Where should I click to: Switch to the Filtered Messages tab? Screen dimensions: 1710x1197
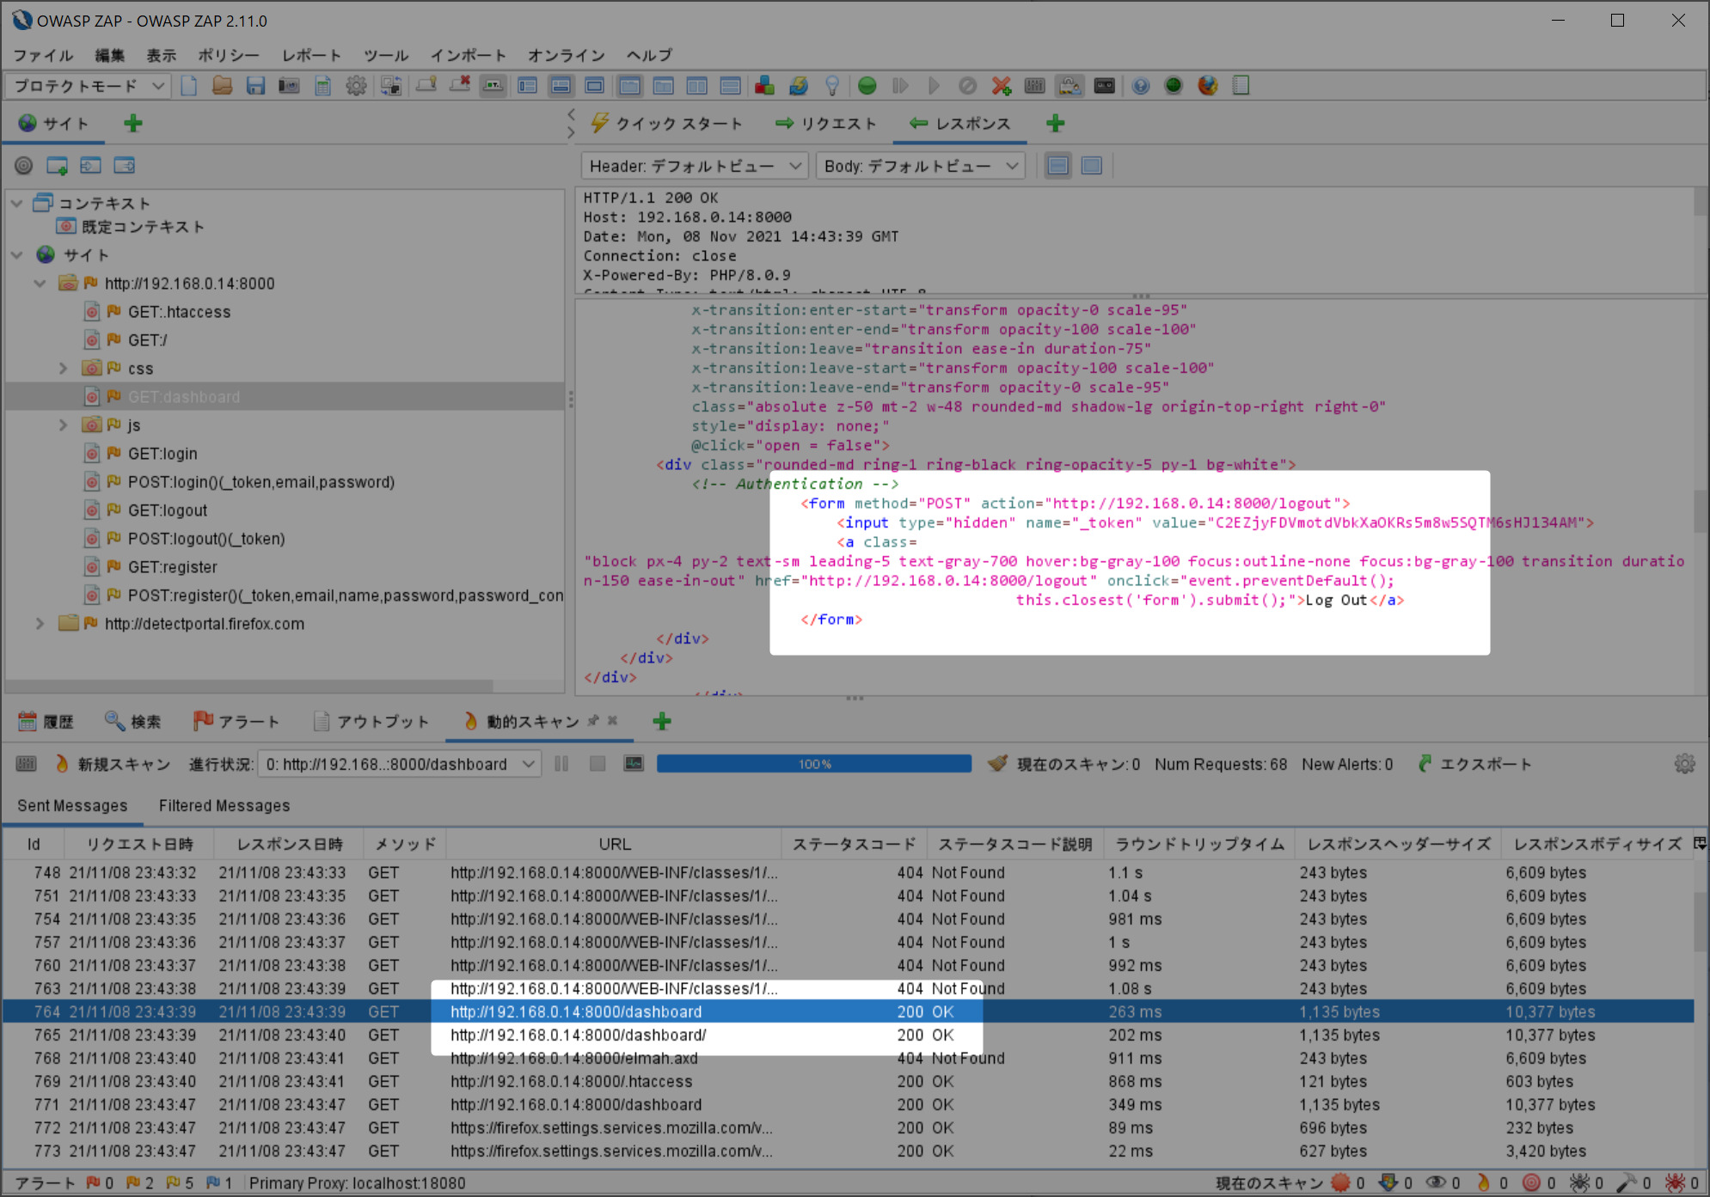pos(224,806)
